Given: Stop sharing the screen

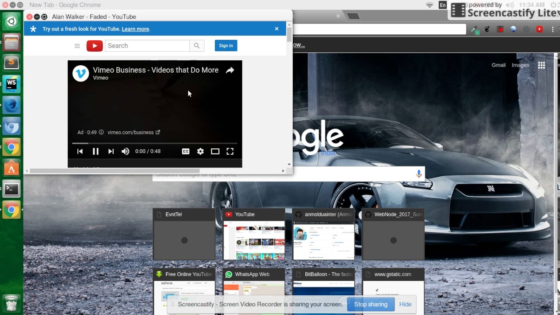Looking at the screenshot, I should (x=371, y=304).
